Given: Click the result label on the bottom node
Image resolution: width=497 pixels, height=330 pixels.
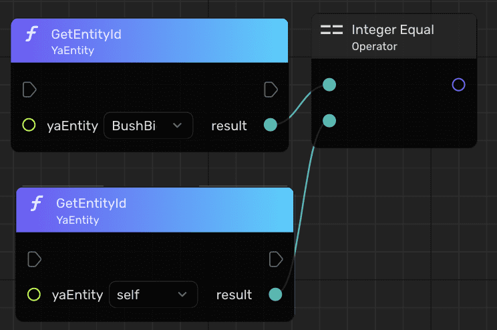Looking at the screenshot, I should pyautogui.click(x=234, y=295).
